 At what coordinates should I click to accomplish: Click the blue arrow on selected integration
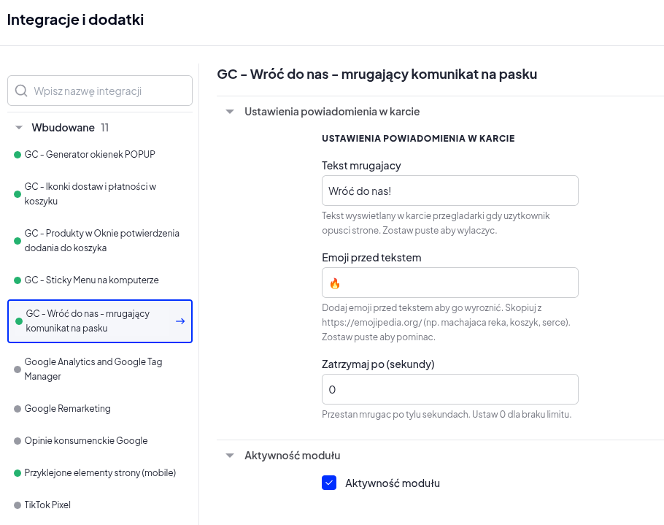point(180,321)
